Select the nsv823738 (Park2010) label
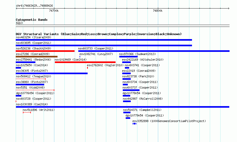Screen dimensions: 237x142 pos(138,76)
